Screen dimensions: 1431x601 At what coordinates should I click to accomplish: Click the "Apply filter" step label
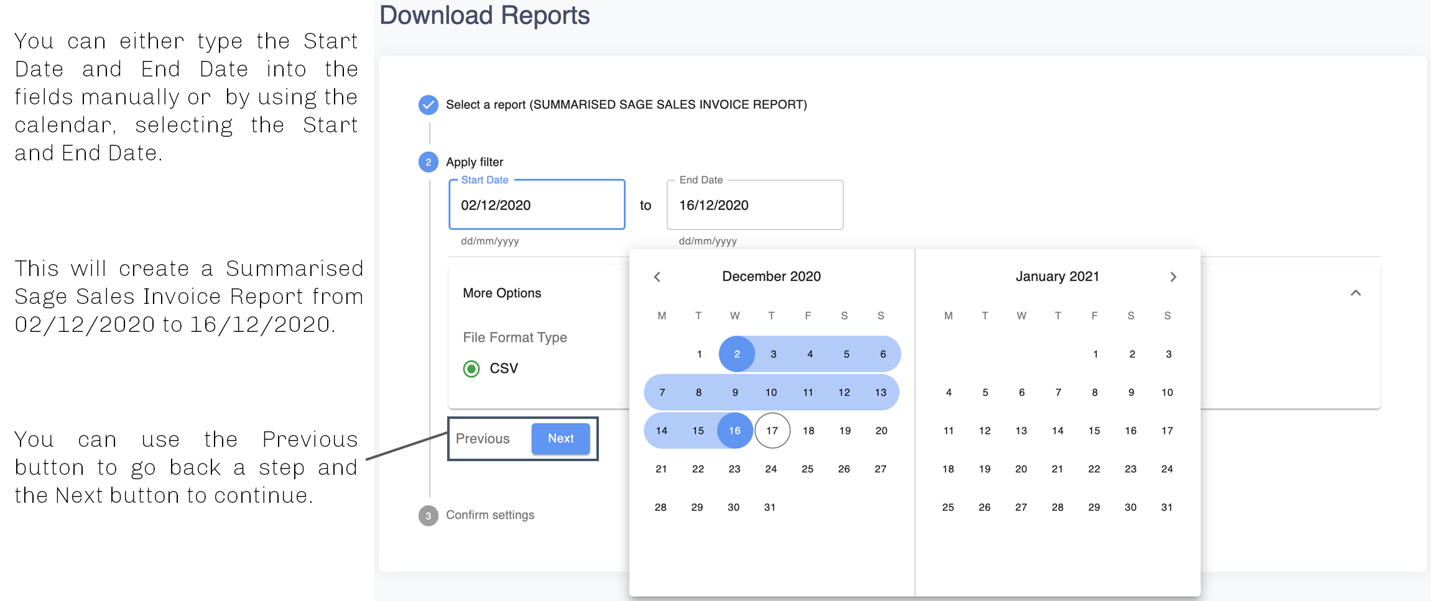(475, 162)
